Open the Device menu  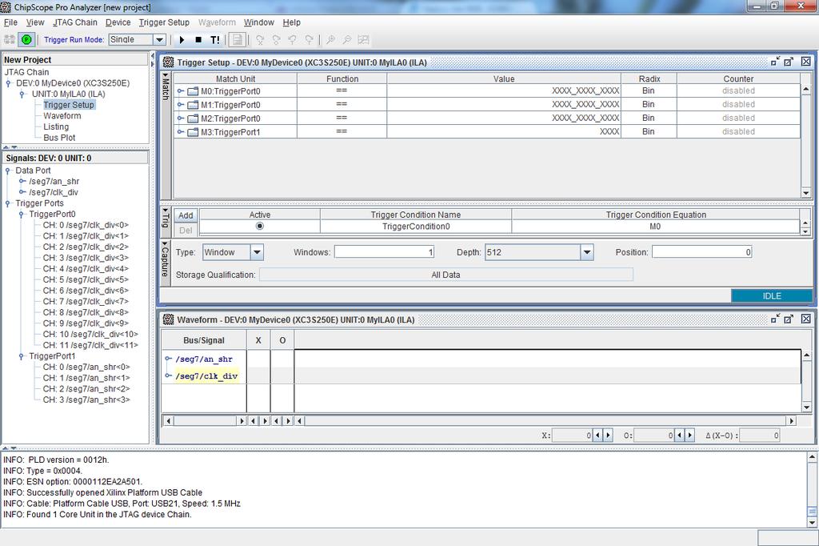(118, 22)
